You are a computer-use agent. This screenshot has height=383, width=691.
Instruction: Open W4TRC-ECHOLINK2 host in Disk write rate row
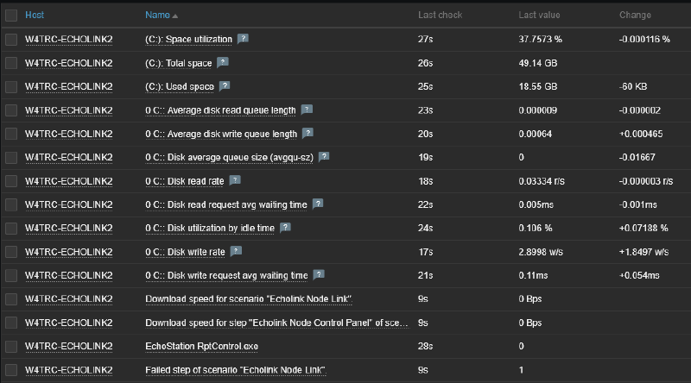69,252
